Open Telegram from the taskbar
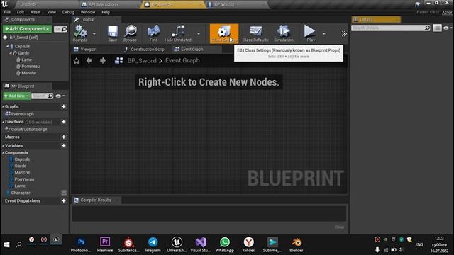 [153, 244]
